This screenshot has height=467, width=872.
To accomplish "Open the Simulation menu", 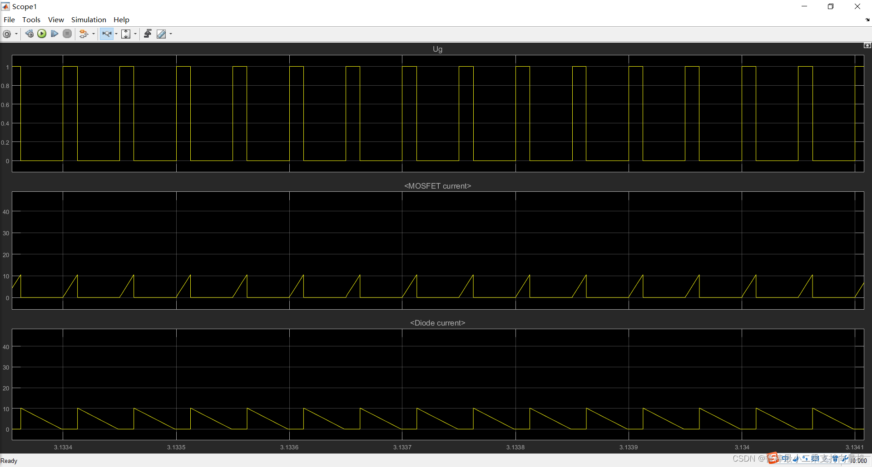I will 89,19.
